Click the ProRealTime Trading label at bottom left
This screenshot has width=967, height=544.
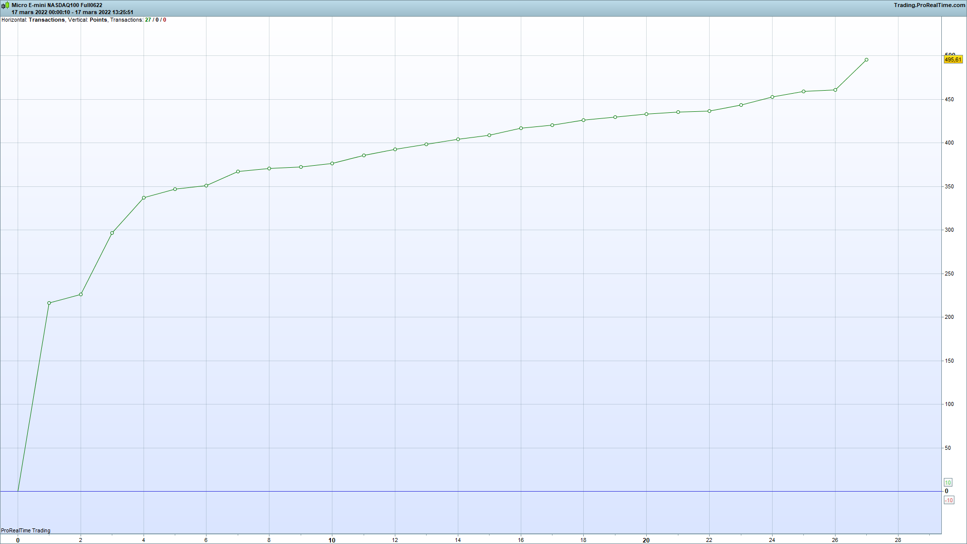pos(26,530)
